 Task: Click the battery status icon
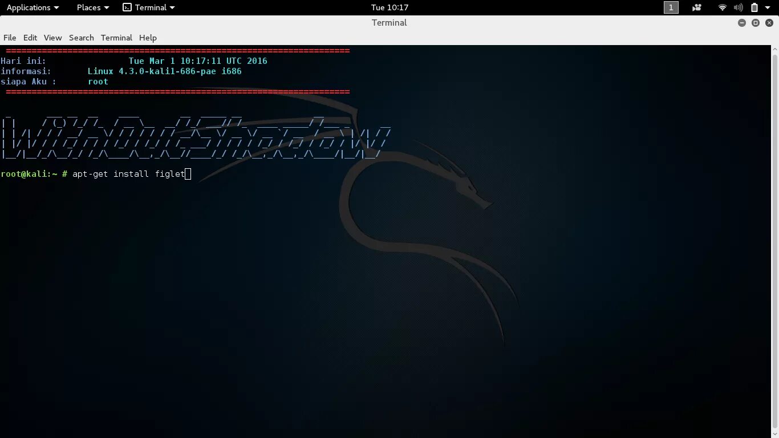[x=754, y=7]
